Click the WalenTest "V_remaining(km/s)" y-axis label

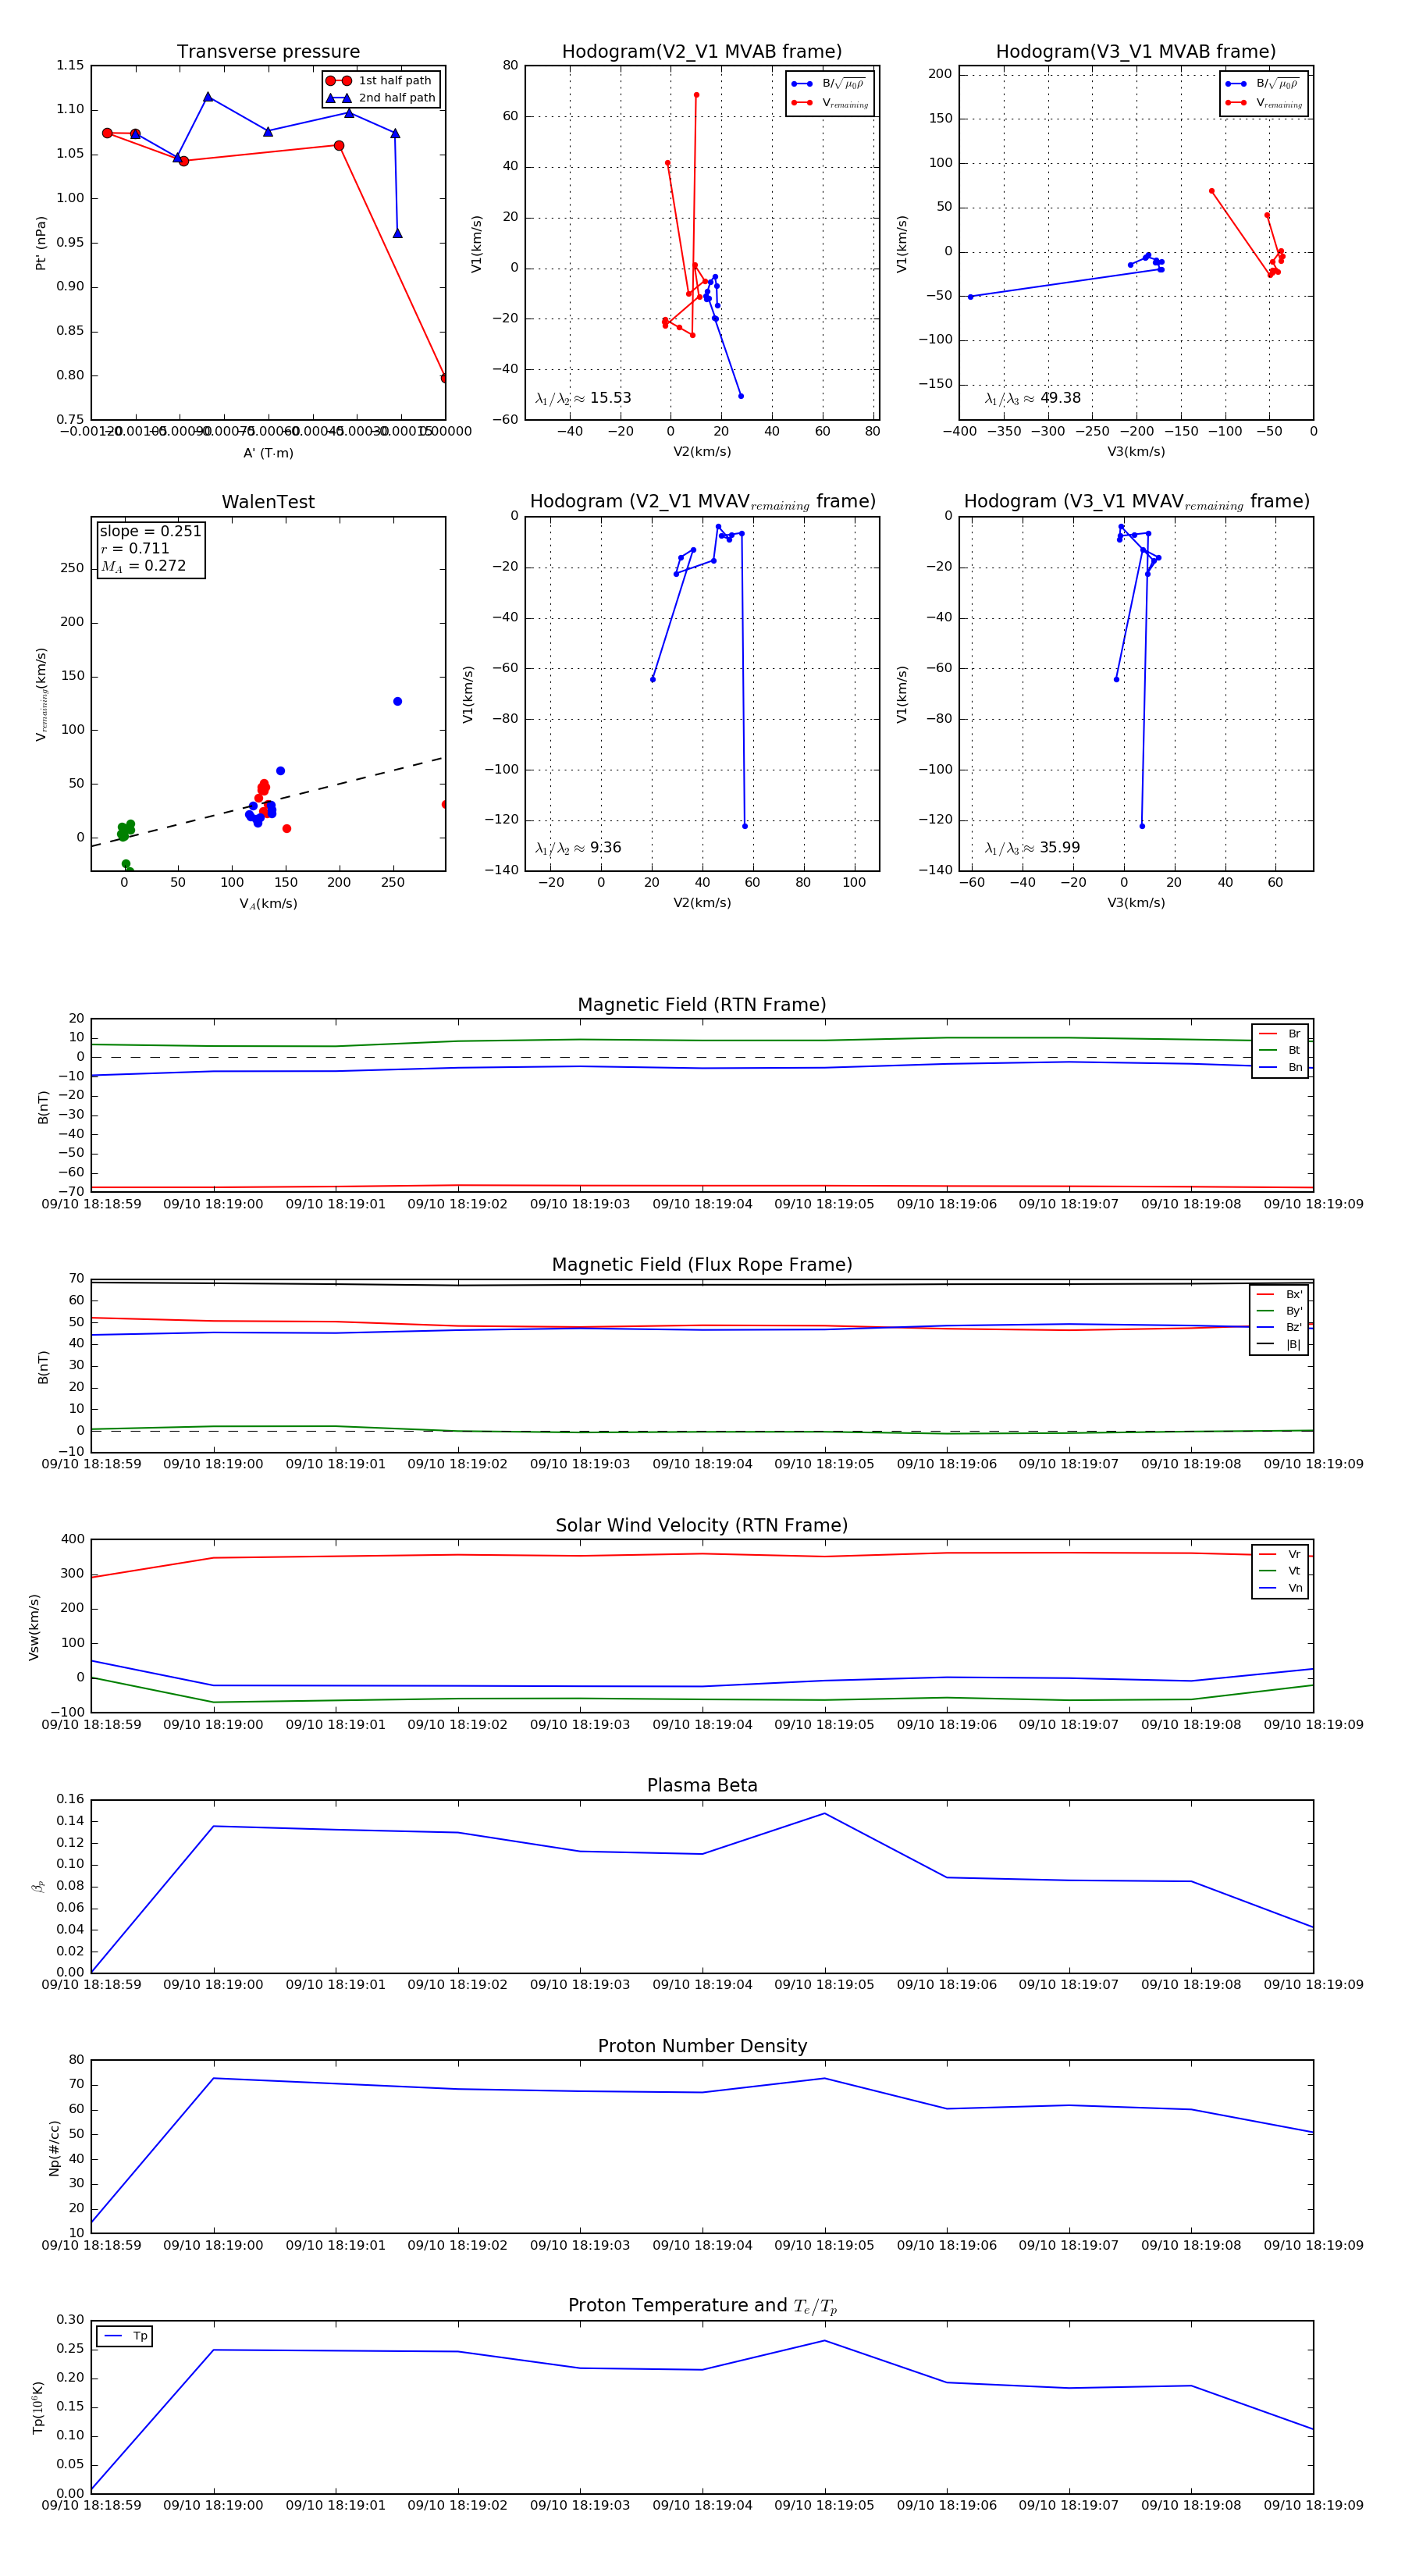41,694
